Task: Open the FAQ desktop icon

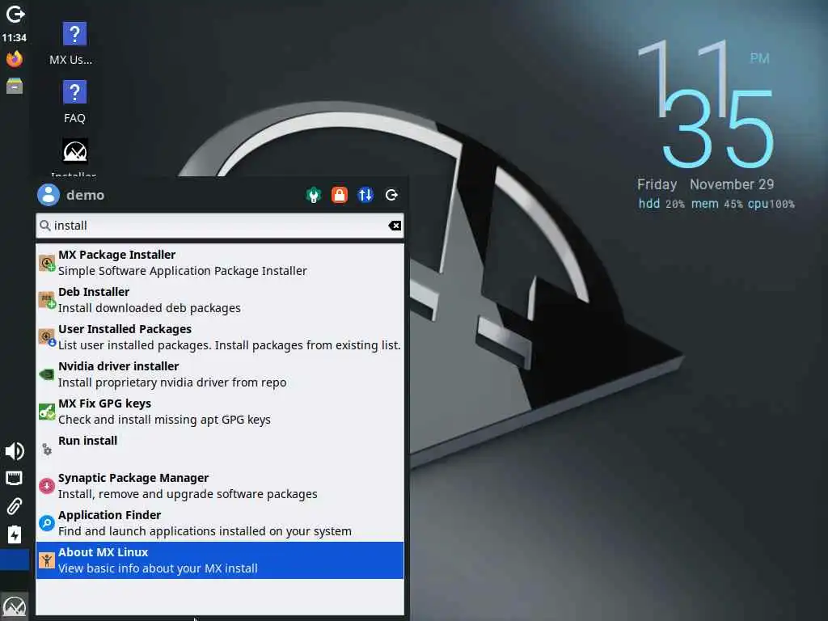Action: coord(74,103)
